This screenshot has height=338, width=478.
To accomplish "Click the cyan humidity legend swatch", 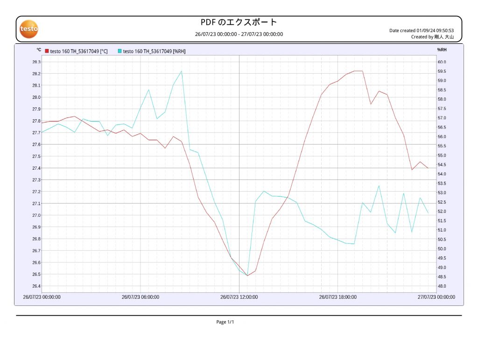I will point(120,51).
